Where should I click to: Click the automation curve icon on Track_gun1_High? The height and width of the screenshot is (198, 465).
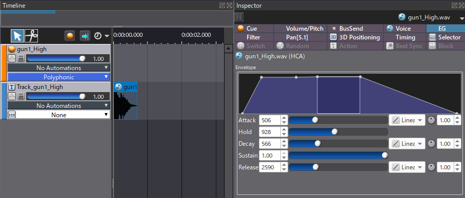coord(12,97)
